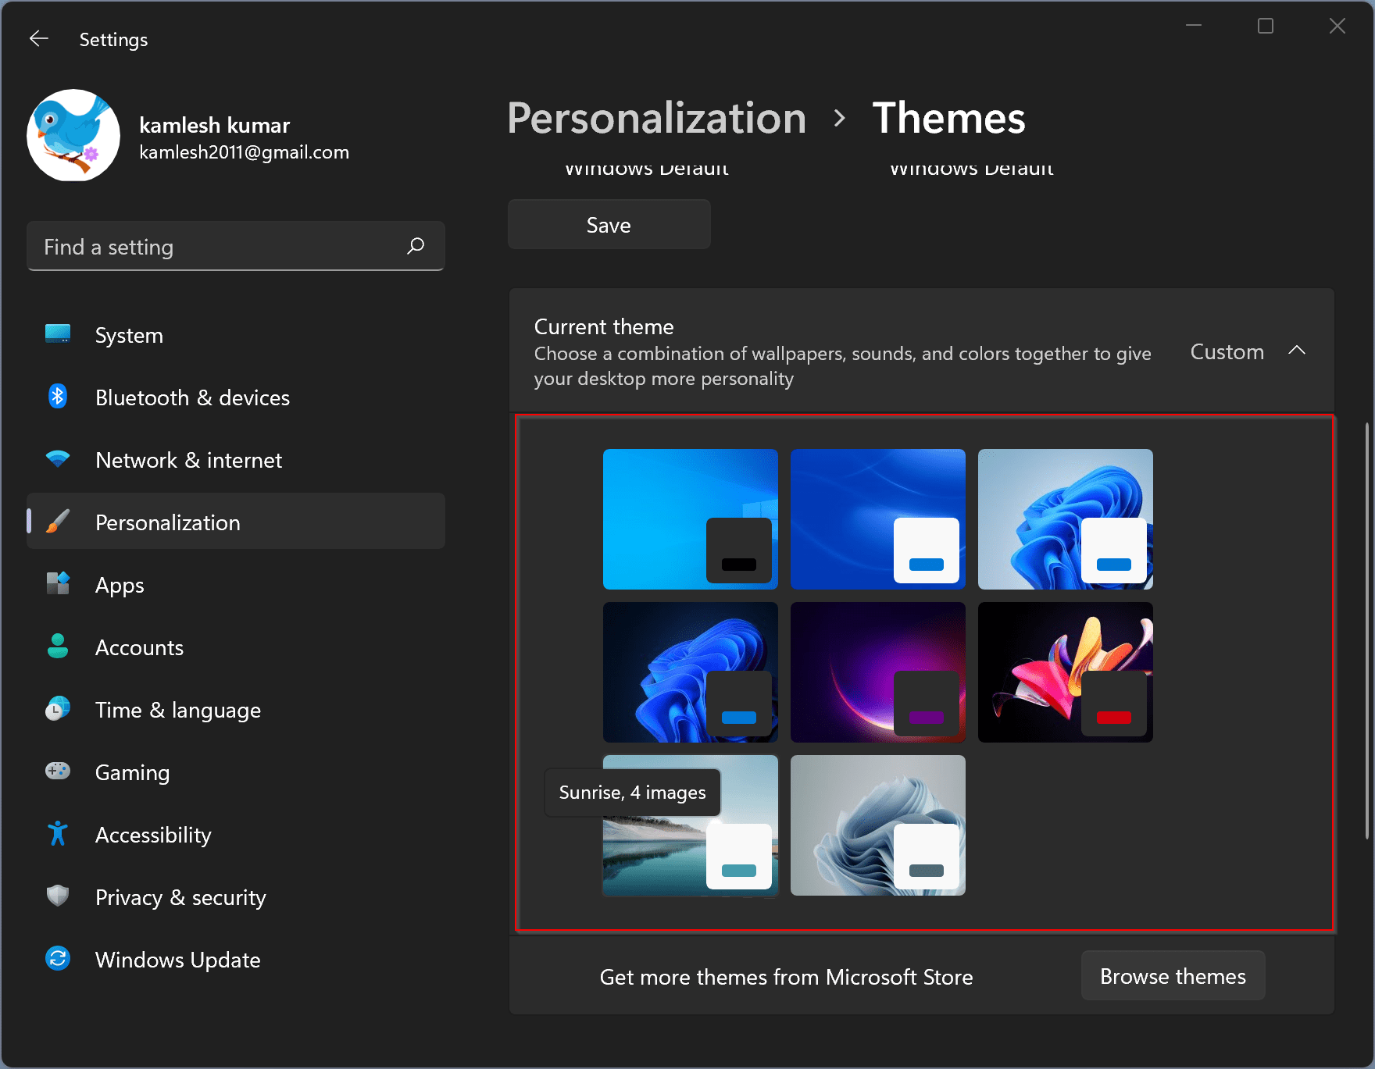This screenshot has height=1069, width=1375.
Task: Open Accounts settings
Action: (236, 647)
